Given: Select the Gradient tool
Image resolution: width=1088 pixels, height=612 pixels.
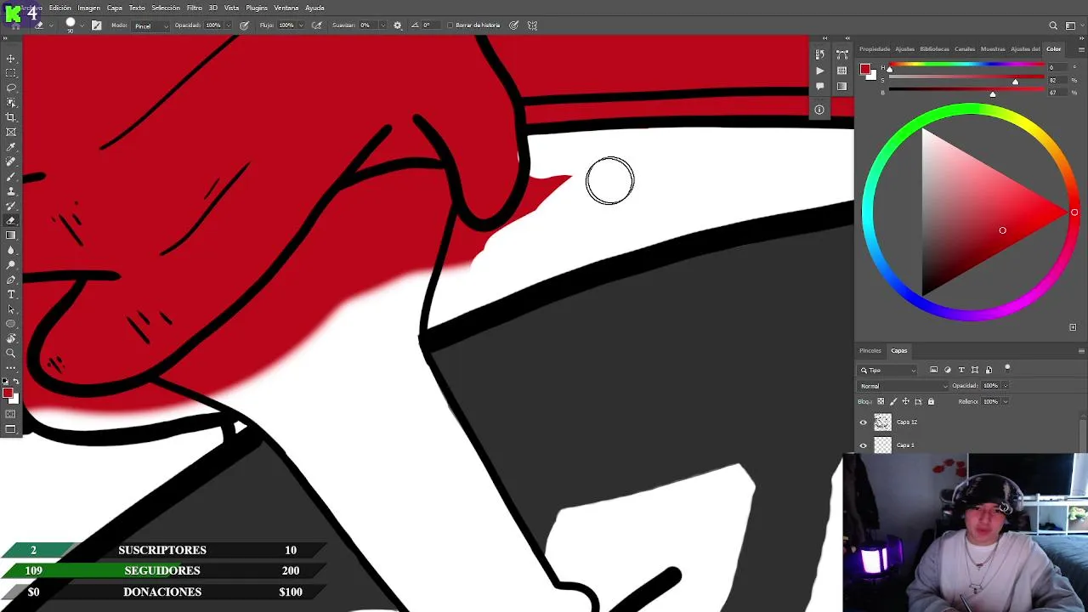Looking at the screenshot, I should coord(11,235).
